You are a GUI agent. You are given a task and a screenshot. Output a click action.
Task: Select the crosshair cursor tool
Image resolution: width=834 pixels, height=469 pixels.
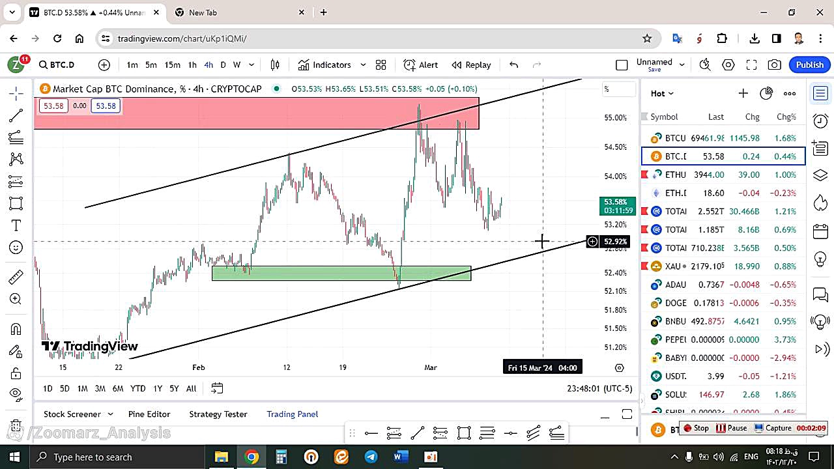(x=16, y=94)
